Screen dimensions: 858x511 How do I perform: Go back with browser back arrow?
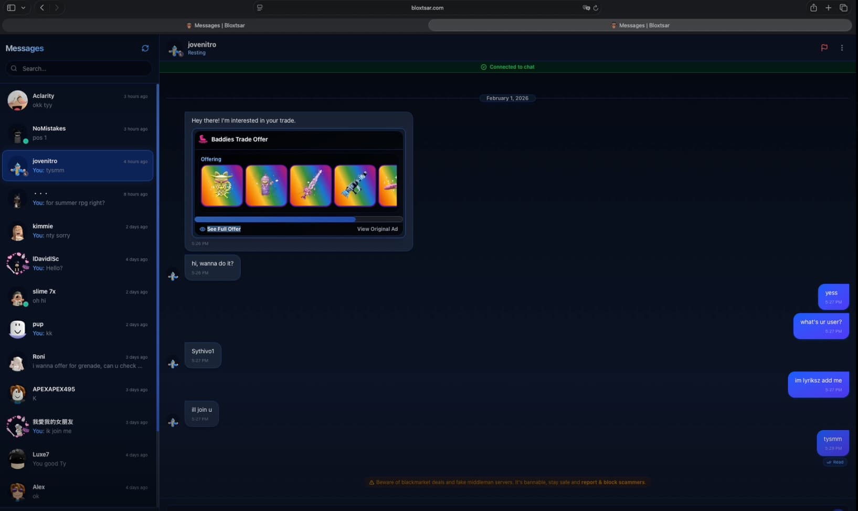click(42, 8)
